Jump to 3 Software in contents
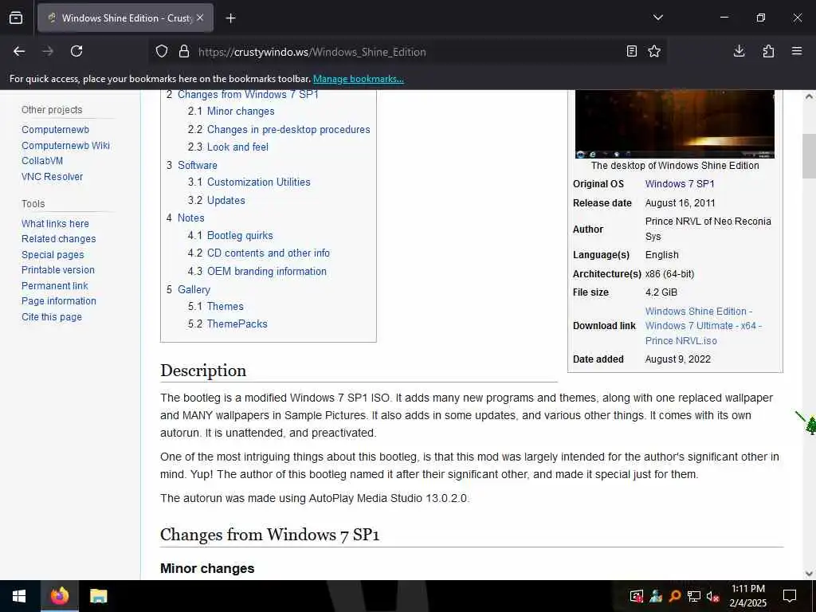Screen dimensions: 816x612 tap(192, 166)
